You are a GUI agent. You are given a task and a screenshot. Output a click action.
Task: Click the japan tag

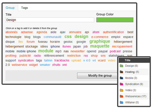point(77,46)
